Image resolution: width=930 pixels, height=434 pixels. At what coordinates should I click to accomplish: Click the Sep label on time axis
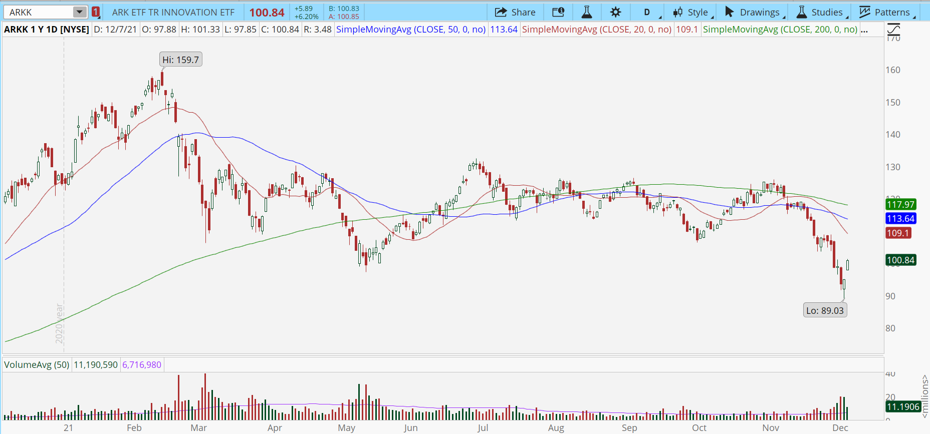(x=629, y=428)
